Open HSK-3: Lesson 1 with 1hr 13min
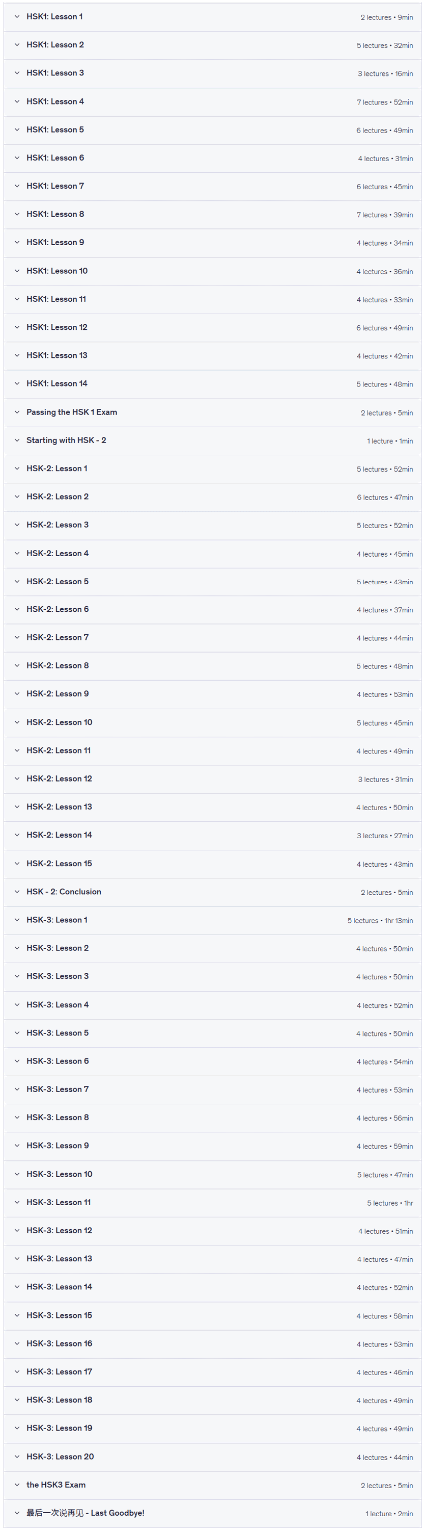The height and width of the screenshot is (1530, 424). coord(212,920)
